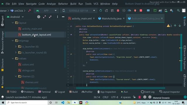Open the Problems tool window
This screenshot has width=187, height=105.
tap(27, 92)
